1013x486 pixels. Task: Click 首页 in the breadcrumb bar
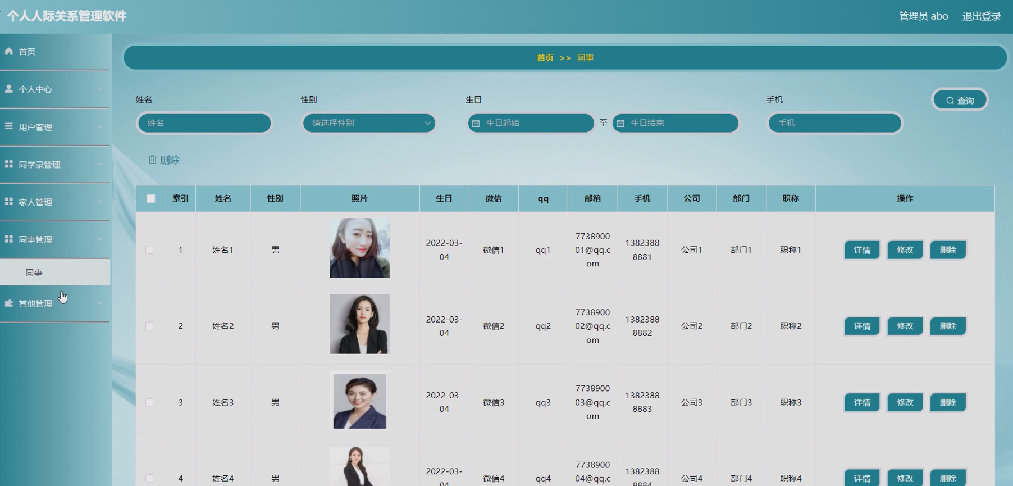pyautogui.click(x=545, y=58)
